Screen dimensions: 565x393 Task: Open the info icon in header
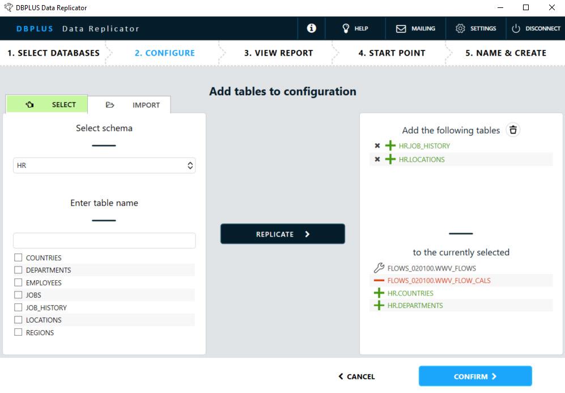311,28
